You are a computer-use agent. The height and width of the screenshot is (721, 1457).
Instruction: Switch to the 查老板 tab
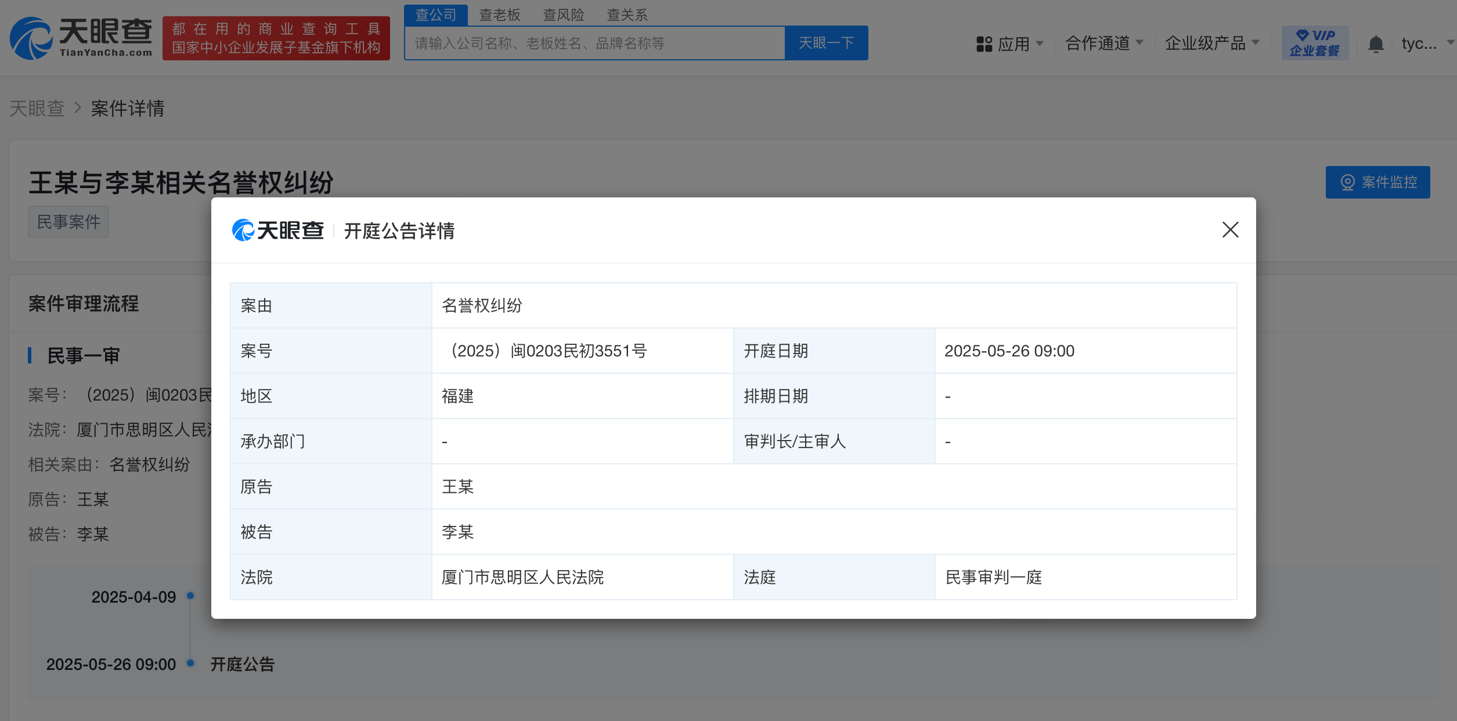499,15
